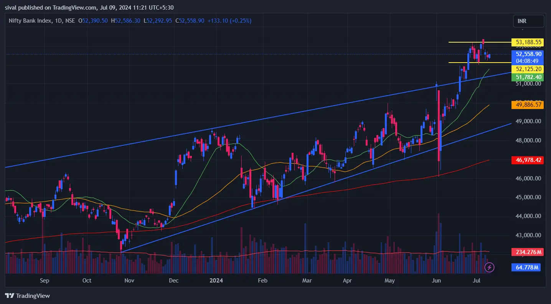
Task: Click the open value O52,390.50 in header
Action: [x=93, y=21]
